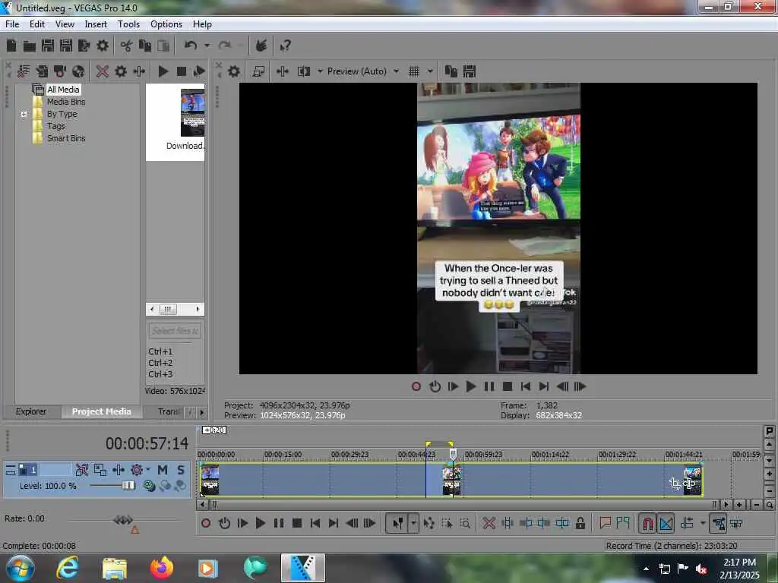
Task: Open the Options menu
Action: tap(166, 24)
